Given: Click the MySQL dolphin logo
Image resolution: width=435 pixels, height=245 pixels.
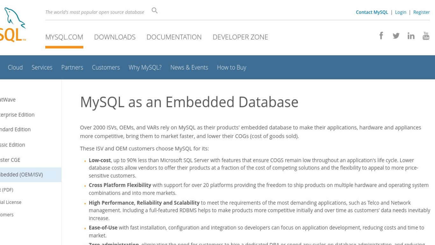Looking at the screenshot, I should pyautogui.click(x=13, y=25).
